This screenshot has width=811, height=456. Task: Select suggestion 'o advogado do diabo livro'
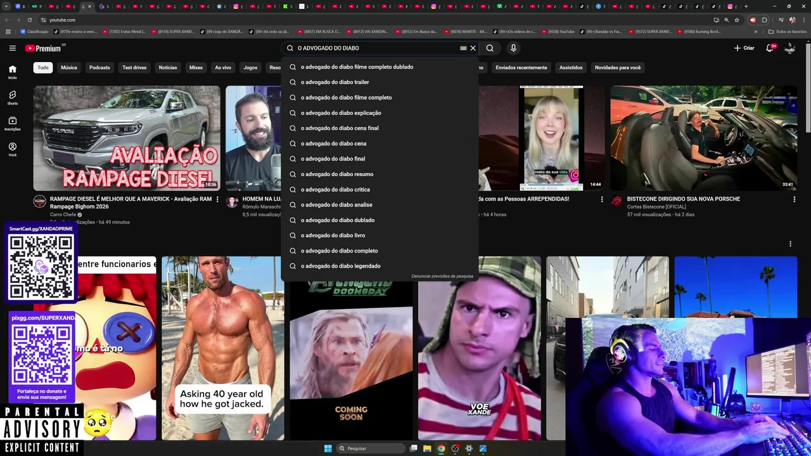(380, 236)
